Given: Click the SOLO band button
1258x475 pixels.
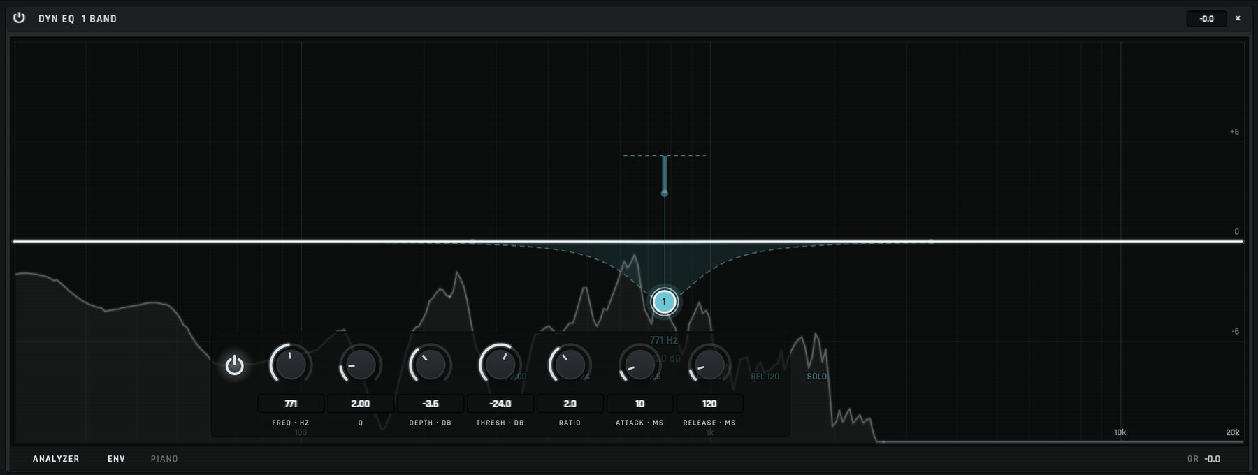Looking at the screenshot, I should point(817,377).
